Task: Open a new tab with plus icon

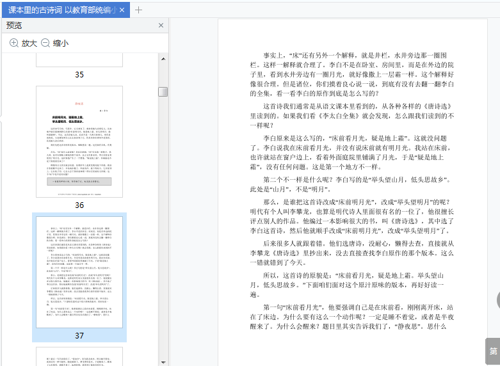Action: tap(138, 10)
